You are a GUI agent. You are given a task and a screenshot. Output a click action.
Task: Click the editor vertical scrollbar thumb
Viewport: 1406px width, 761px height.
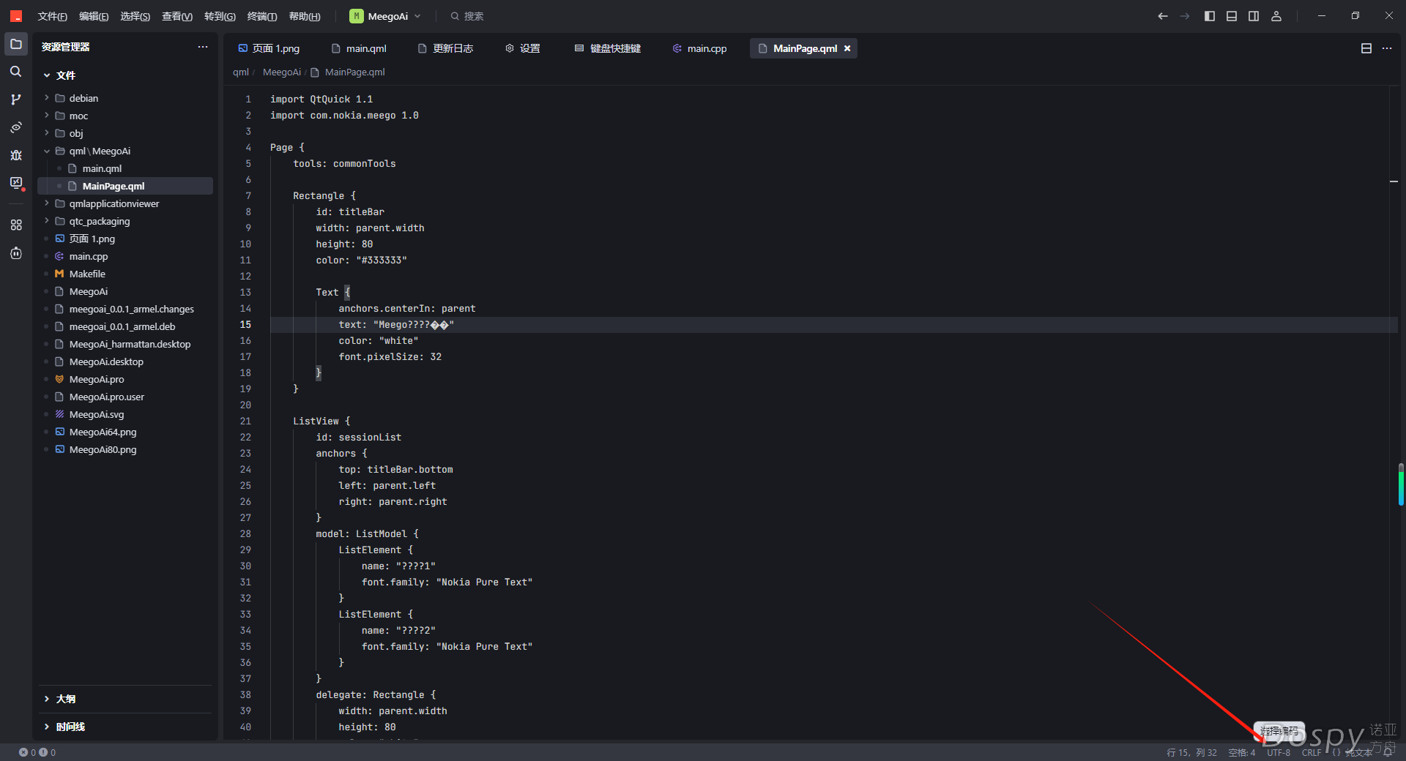tap(1401, 484)
